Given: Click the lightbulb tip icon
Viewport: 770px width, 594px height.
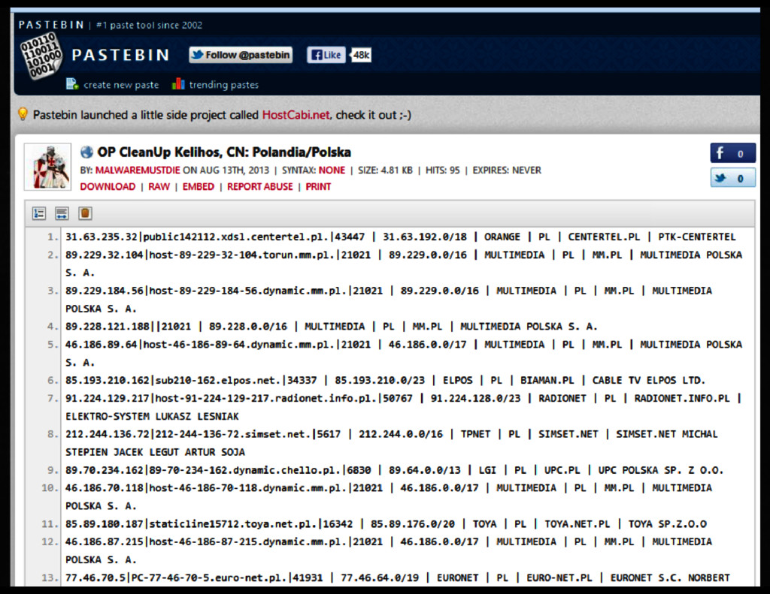Looking at the screenshot, I should 23,114.
